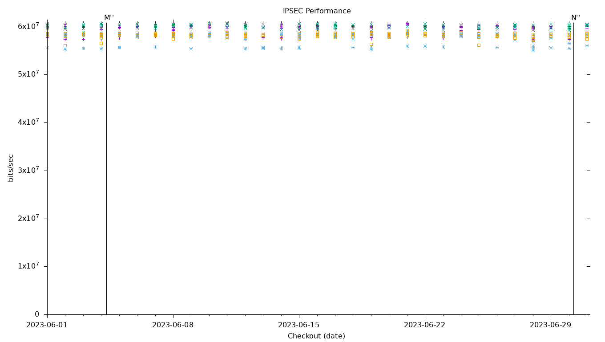Click the x-axis label Checkout (date)
Viewport: 605px width, 342px height.
pos(316,336)
